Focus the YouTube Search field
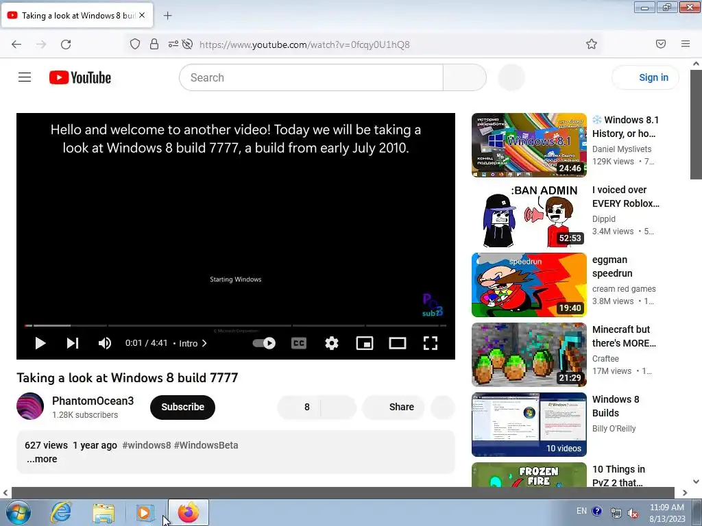Viewport: 702px width, 526px height. coord(311,77)
